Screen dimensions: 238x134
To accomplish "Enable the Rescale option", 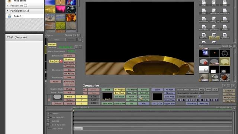I will pos(52,45).
